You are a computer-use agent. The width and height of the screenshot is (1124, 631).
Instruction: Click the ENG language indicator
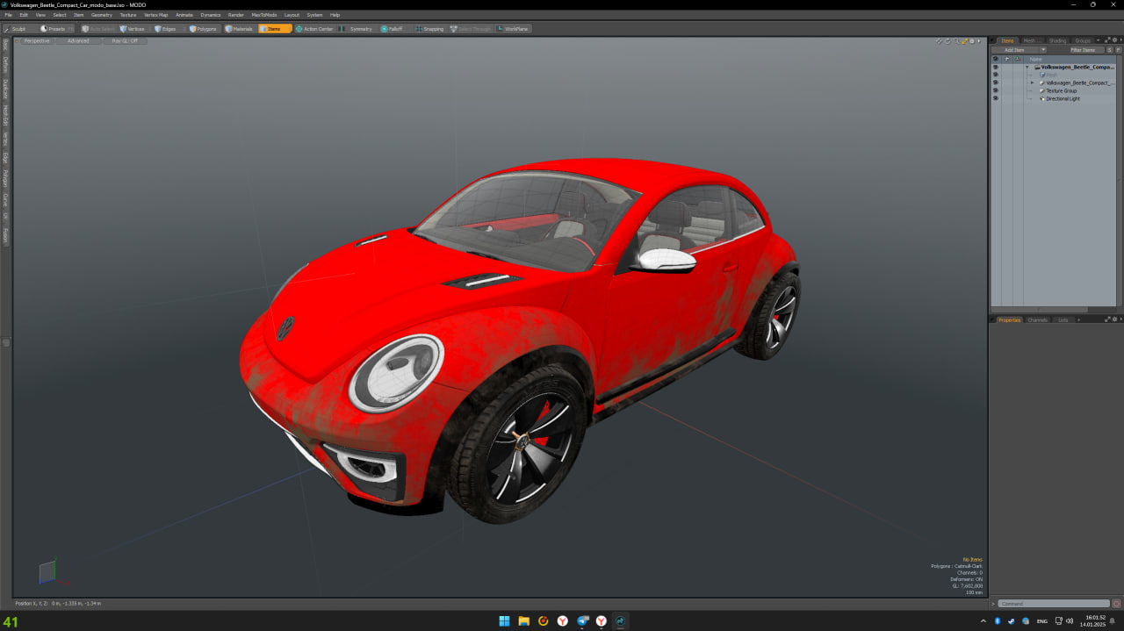coord(1042,620)
